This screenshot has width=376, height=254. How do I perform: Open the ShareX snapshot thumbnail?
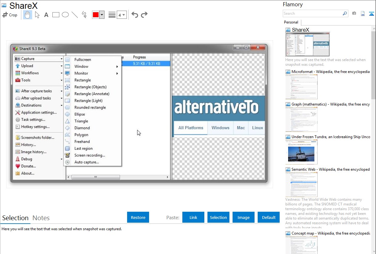click(307, 45)
